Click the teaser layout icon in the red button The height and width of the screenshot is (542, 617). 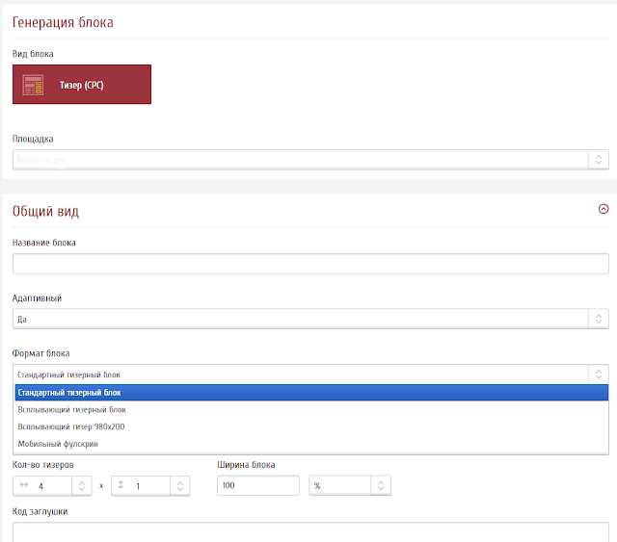click(33, 86)
